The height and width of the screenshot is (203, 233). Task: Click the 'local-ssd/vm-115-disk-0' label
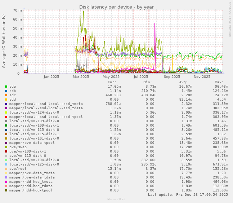[x=34, y=130]
